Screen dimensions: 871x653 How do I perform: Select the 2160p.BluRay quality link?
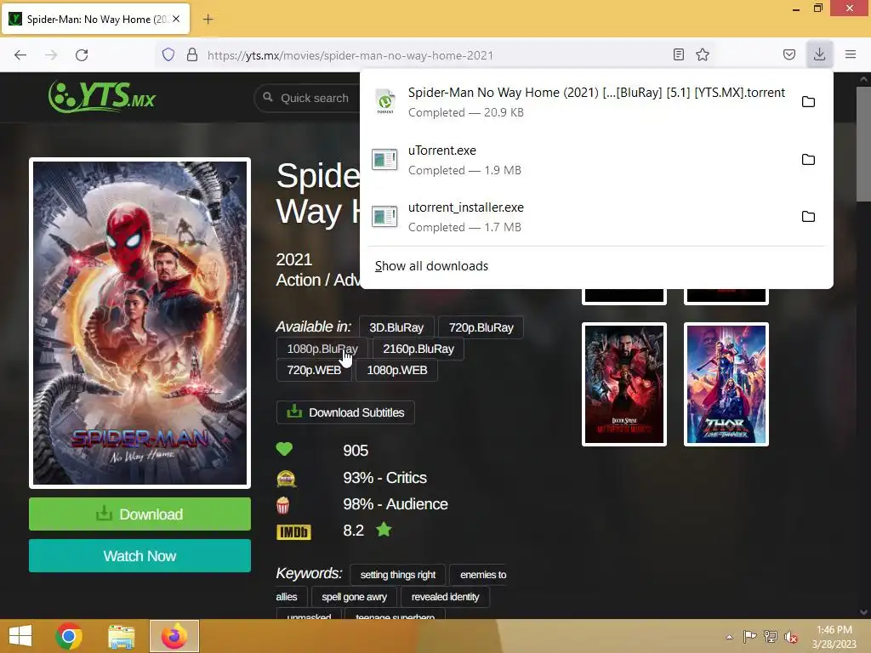coord(418,349)
